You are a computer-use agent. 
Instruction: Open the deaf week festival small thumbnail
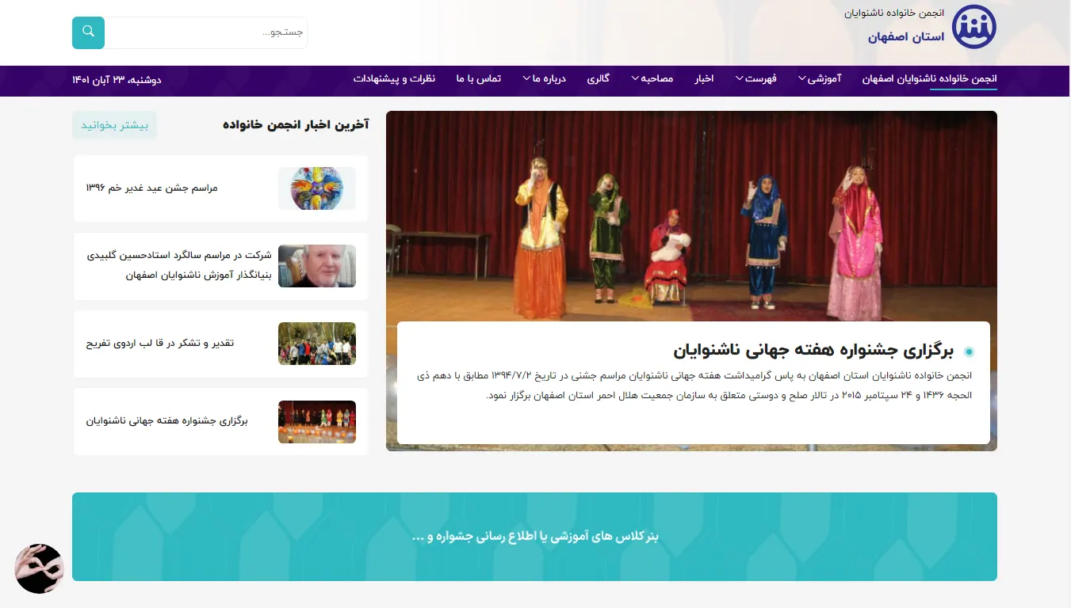(x=316, y=421)
